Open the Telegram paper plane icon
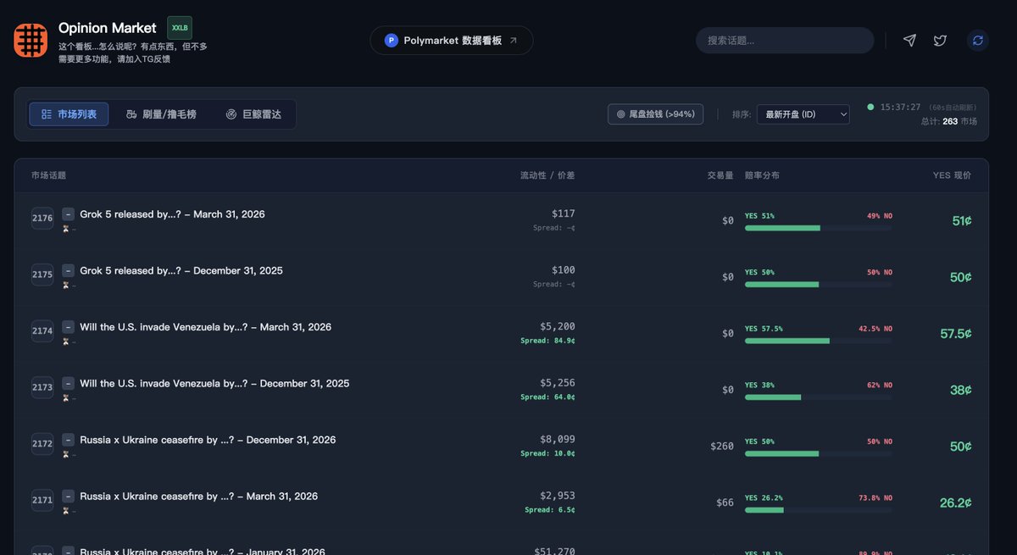The image size is (1017, 555). tap(909, 41)
